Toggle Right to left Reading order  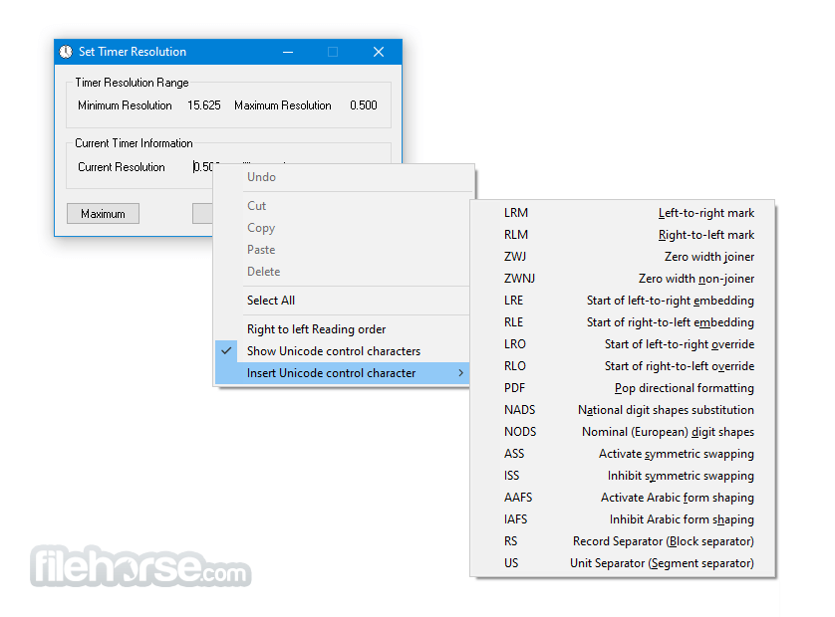(343, 329)
